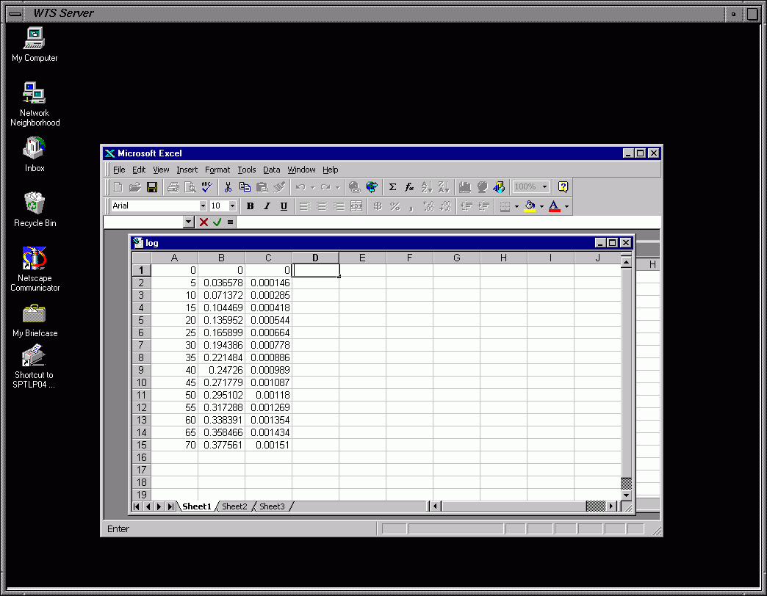Image resolution: width=767 pixels, height=596 pixels.
Task: Click the Spelling check ABC icon
Action: (207, 187)
